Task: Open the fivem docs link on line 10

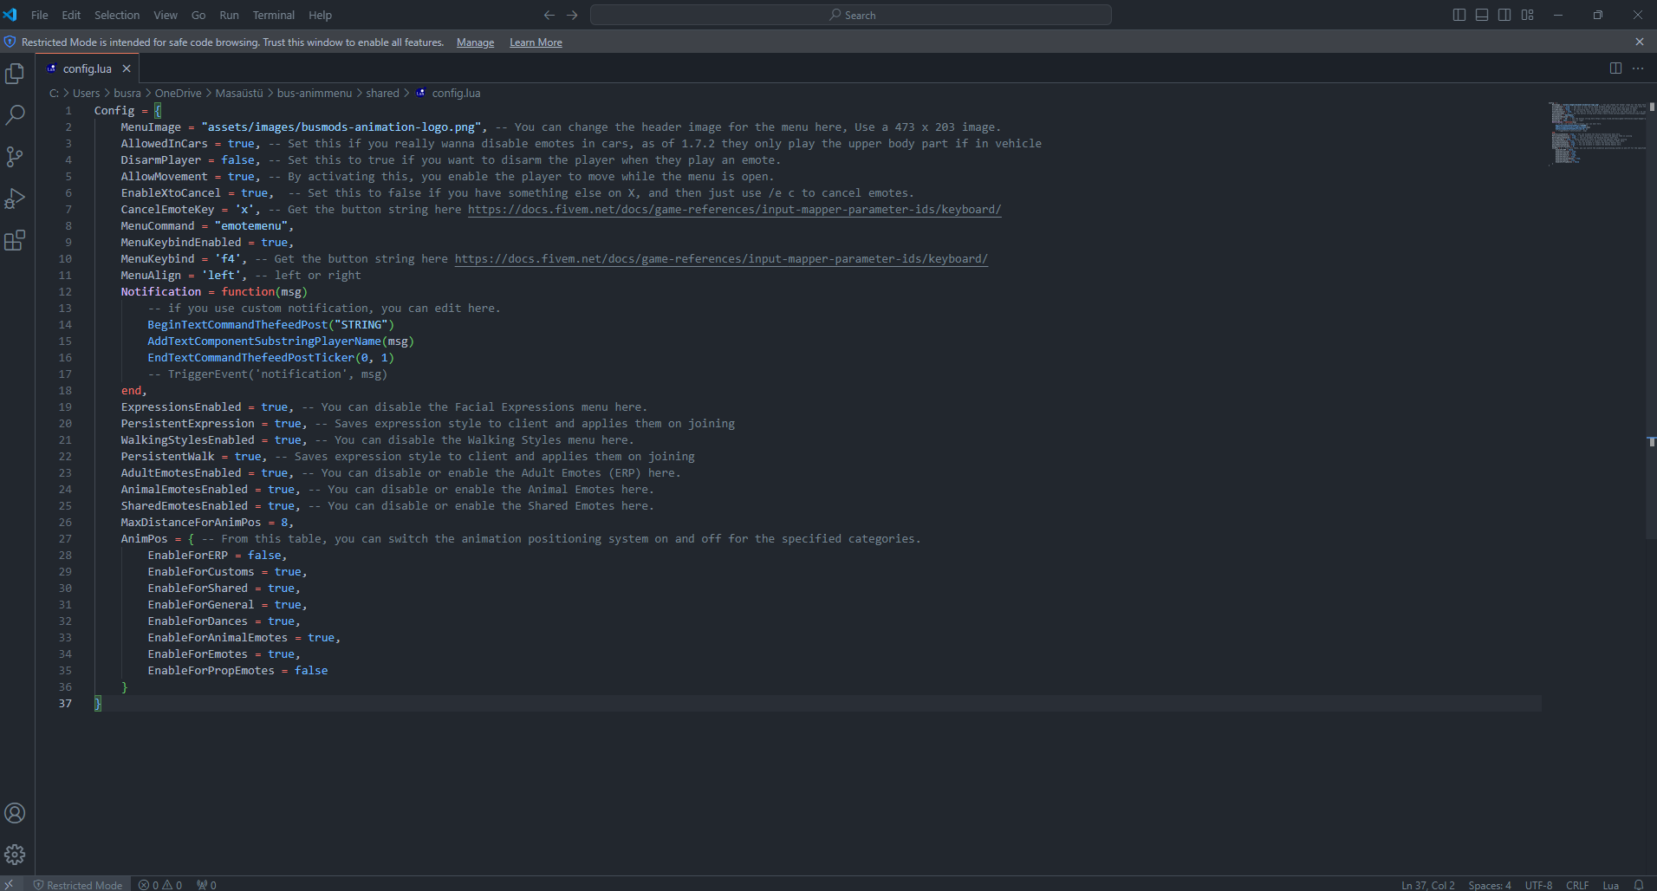Action: (721, 259)
